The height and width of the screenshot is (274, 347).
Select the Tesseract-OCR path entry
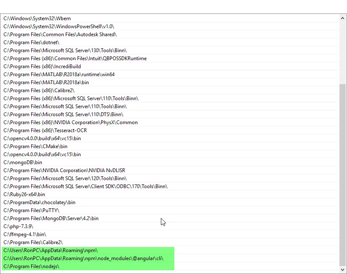[170, 130]
